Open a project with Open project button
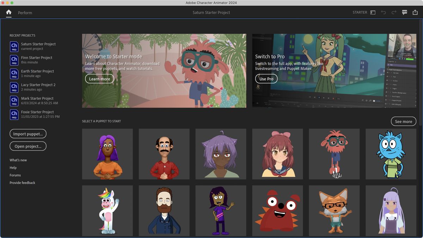Image resolution: width=423 pixels, height=238 pixels. (28, 146)
